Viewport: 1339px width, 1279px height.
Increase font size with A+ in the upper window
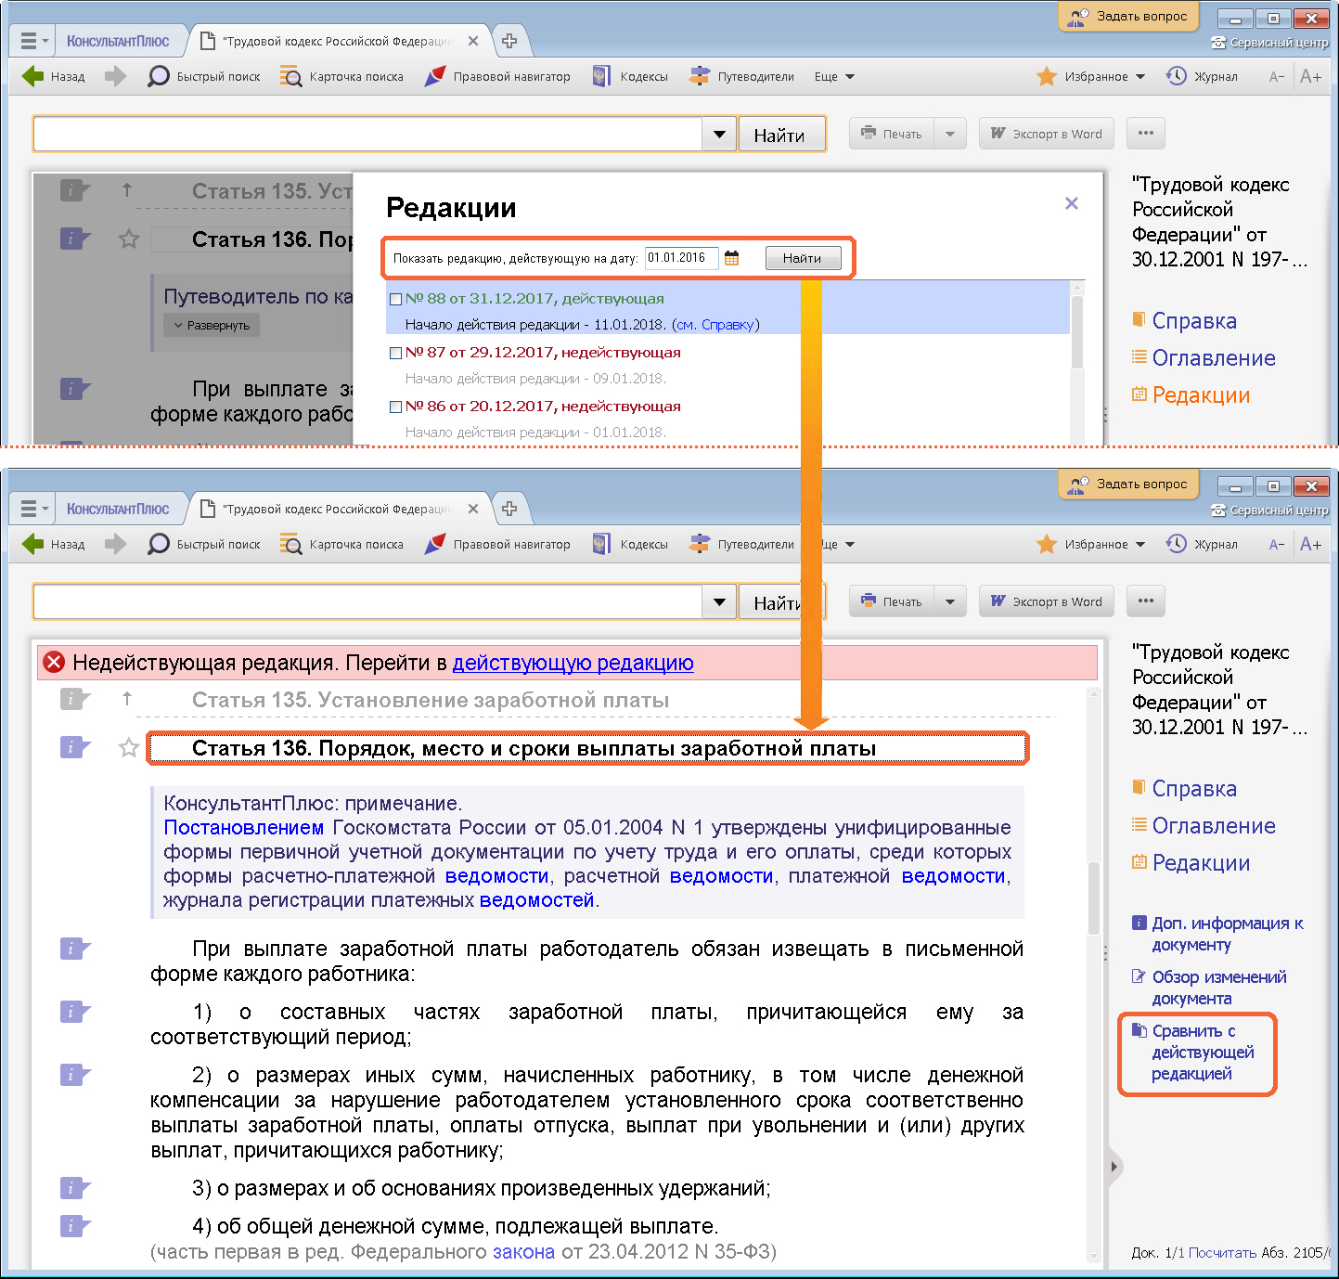pyautogui.click(x=1310, y=77)
